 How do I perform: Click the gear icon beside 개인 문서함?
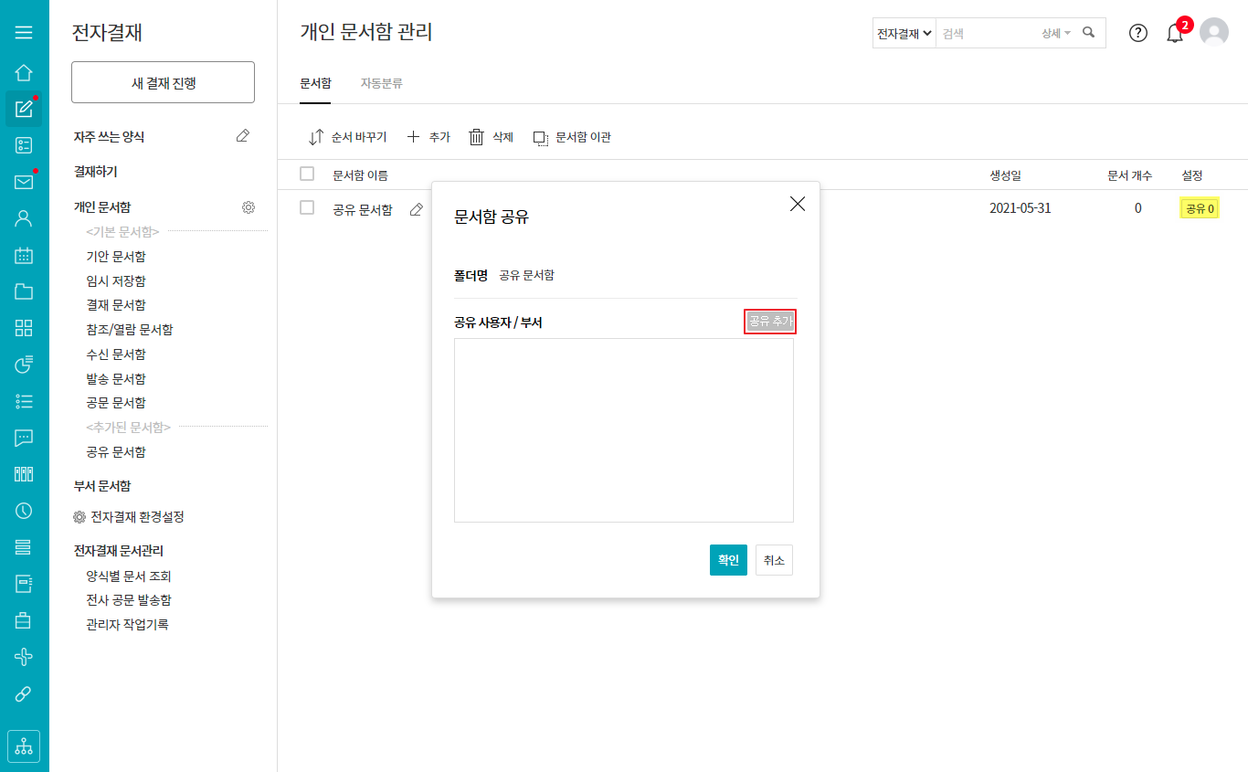(x=249, y=207)
